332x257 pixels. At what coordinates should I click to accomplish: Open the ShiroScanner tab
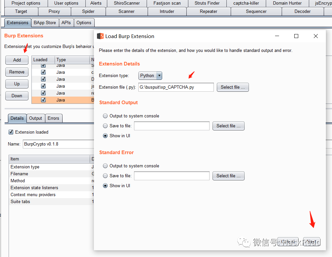127,3
